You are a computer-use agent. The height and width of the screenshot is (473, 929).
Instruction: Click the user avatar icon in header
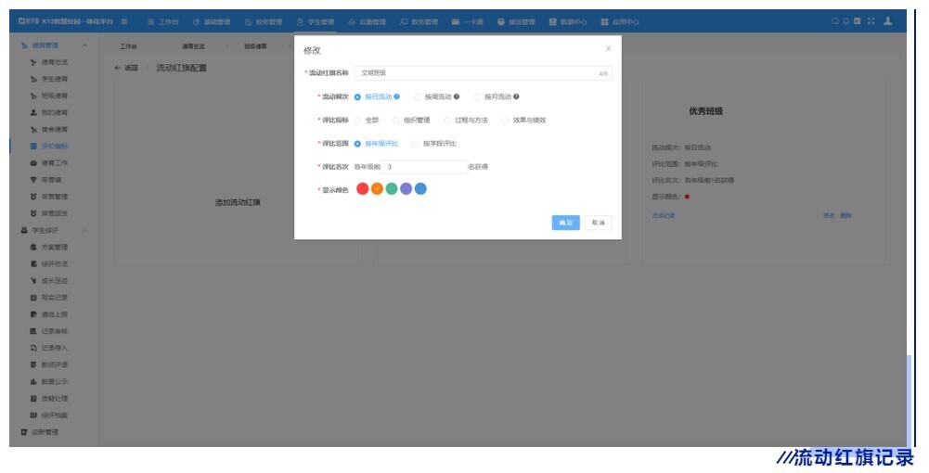tap(888, 21)
